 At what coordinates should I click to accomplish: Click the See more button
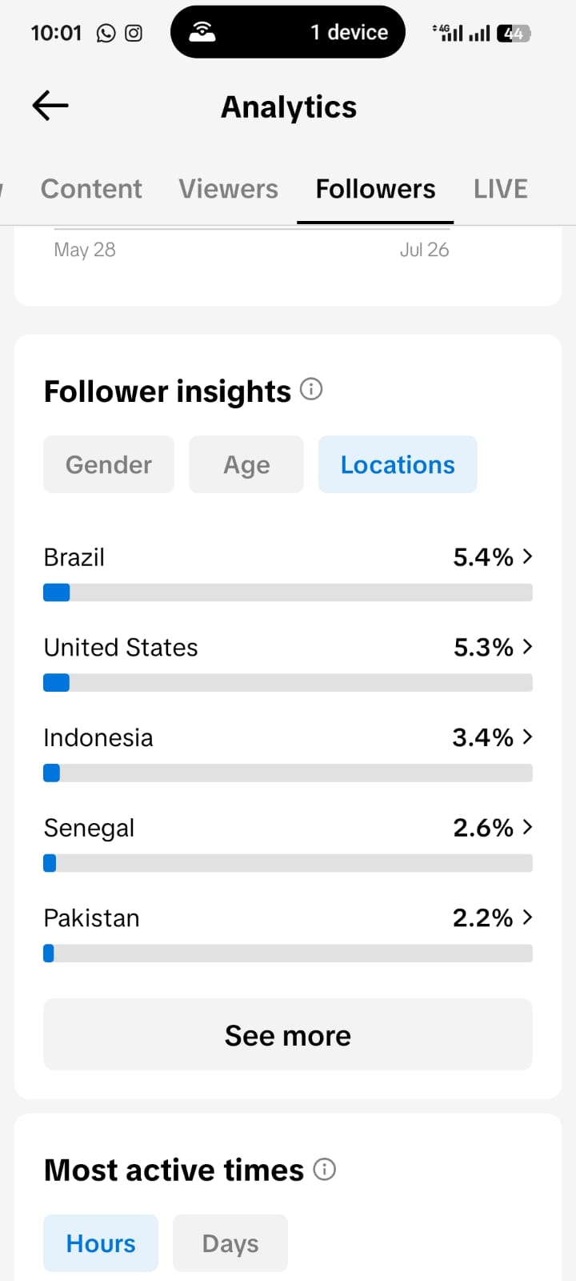[288, 1034]
